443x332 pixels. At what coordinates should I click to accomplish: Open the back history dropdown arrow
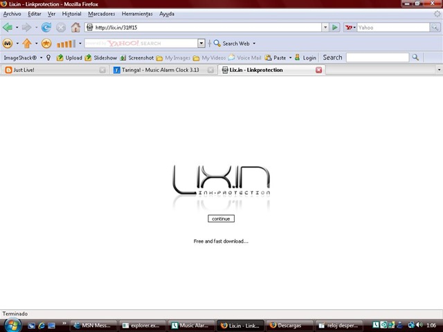point(17,28)
